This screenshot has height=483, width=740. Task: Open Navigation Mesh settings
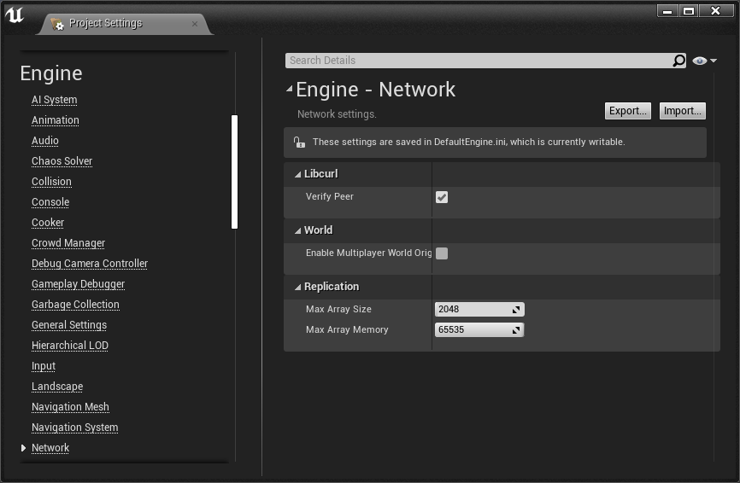pyautogui.click(x=70, y=407)
